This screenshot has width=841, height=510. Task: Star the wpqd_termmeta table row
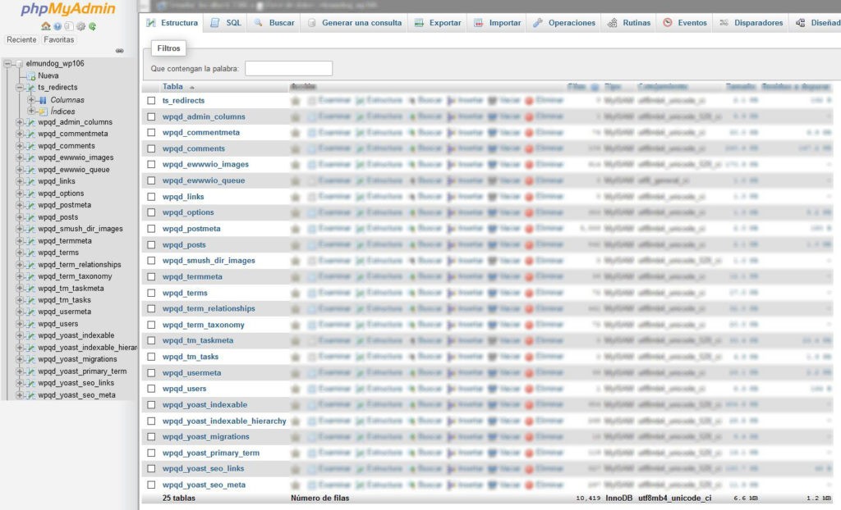pyautogui.click(x=295, y=277)
